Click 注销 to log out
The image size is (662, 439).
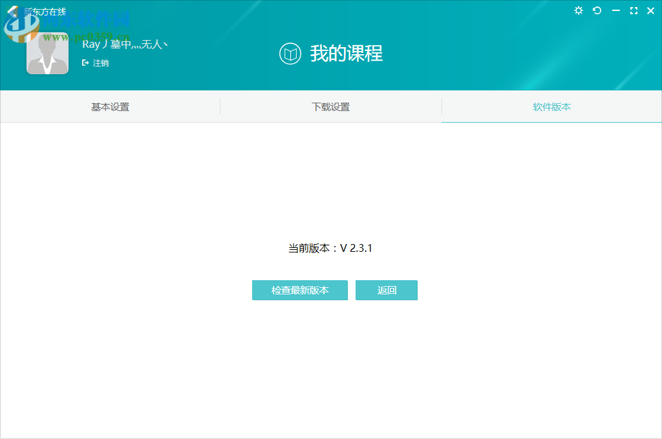click(100, 63)
